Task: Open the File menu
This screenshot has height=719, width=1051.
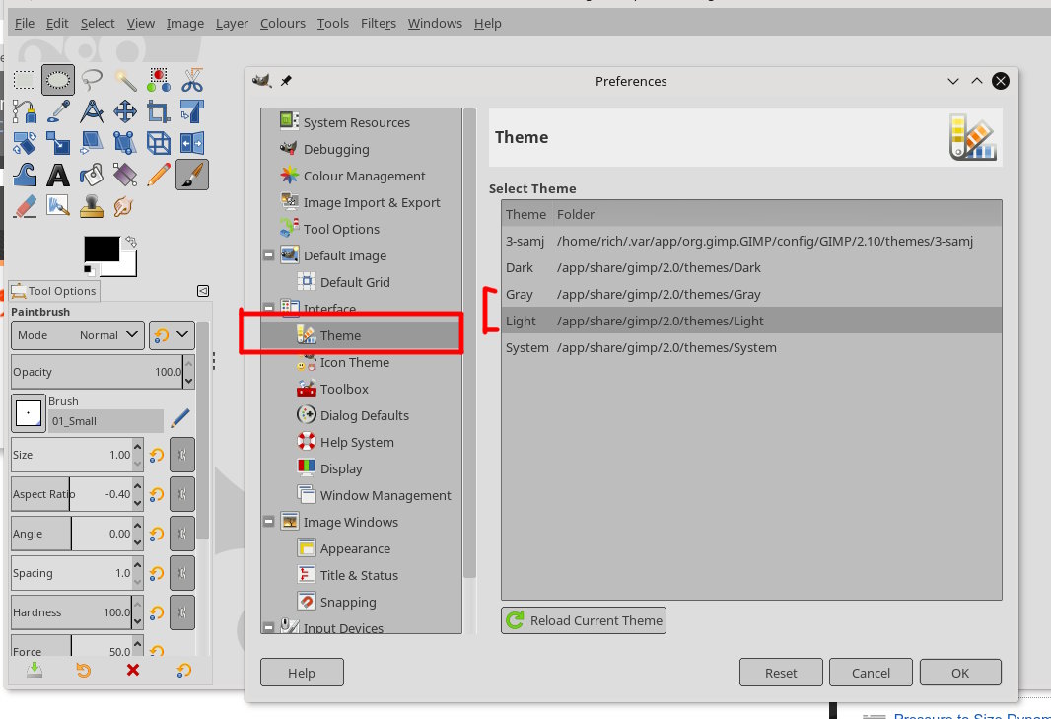Action: tap(24, 24)
